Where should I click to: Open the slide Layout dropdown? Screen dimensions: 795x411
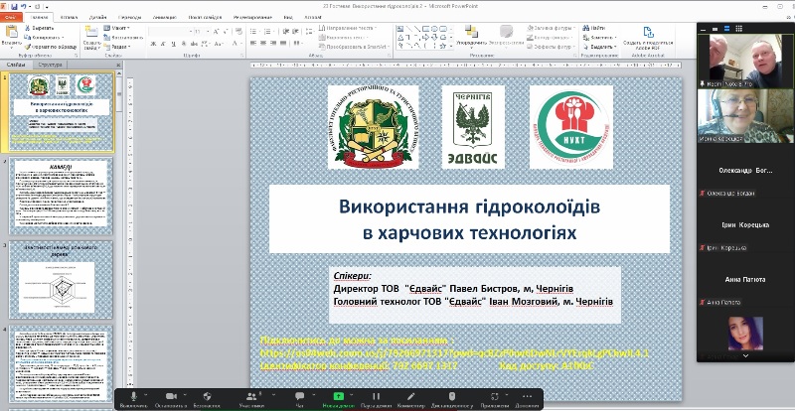pyautogui.click(x=118, y=29)
